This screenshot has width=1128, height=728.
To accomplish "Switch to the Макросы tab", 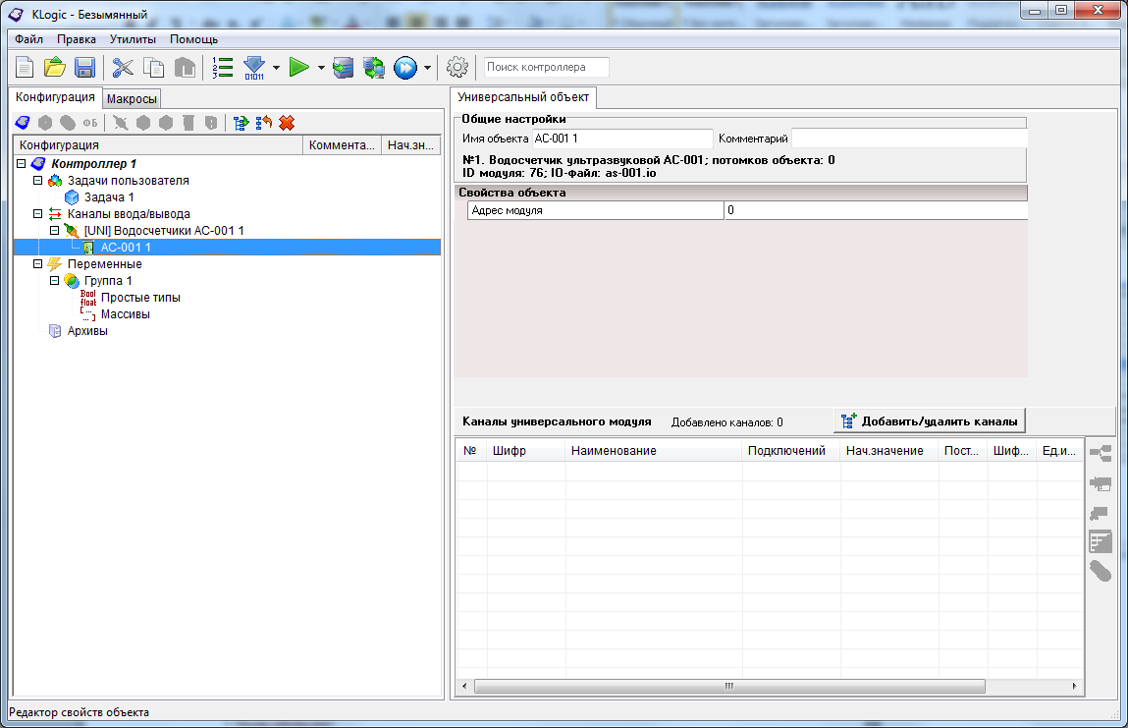I will (132, 98).
